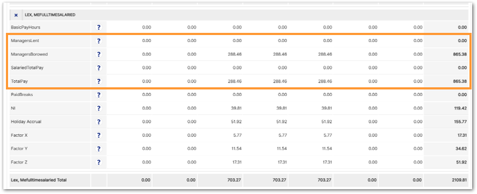This screenshot has height=194, width=477.
Task: Click the TotalPay question mark icon
Action: pos(98,81)
